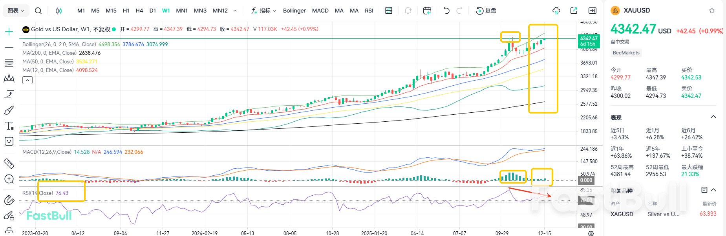Open the chart in external share window
This screenshot has height=236, width=726.
pyautogui.click(x=574, y=11)
